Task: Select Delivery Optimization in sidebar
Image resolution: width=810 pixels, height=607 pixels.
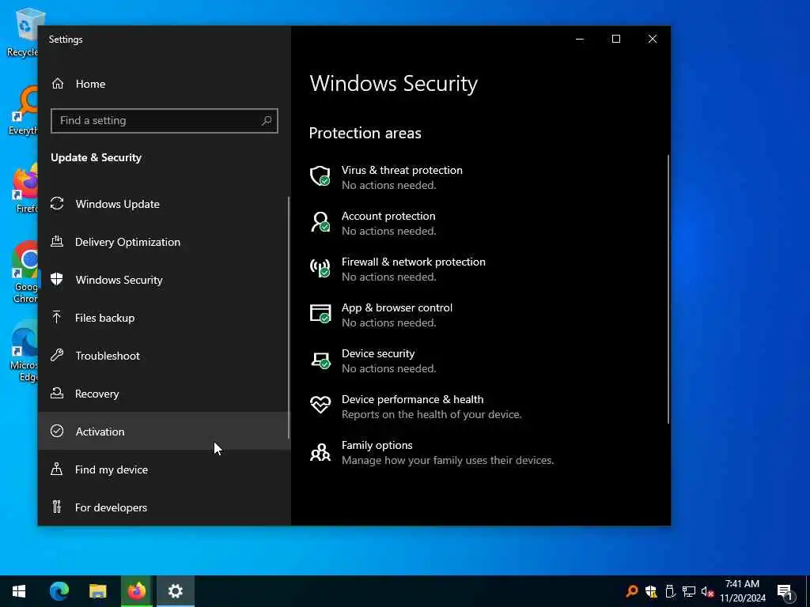Action: [165, 242]
